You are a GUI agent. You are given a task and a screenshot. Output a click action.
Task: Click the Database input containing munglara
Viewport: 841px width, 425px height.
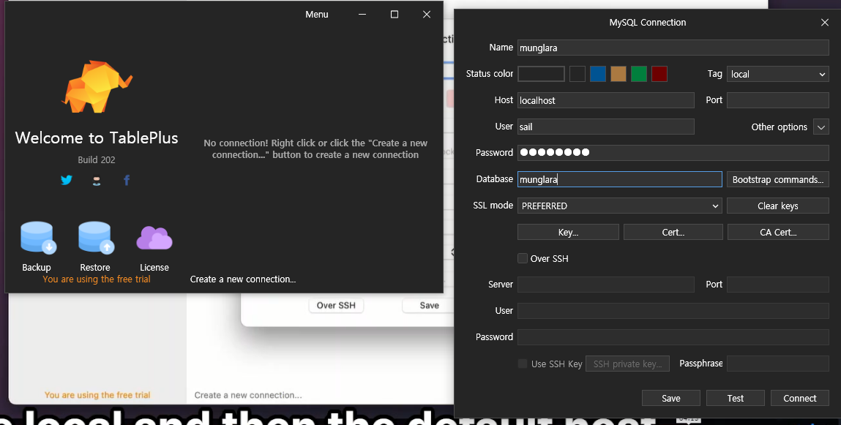(x=619, y=179)
